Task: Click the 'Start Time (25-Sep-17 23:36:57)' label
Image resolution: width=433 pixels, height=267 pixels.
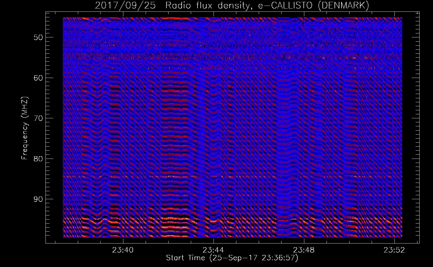Action: point(232,258)
